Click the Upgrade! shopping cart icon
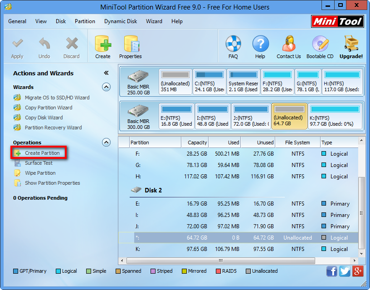This screenshot has width=370, height=290. [x=351, y=47]
